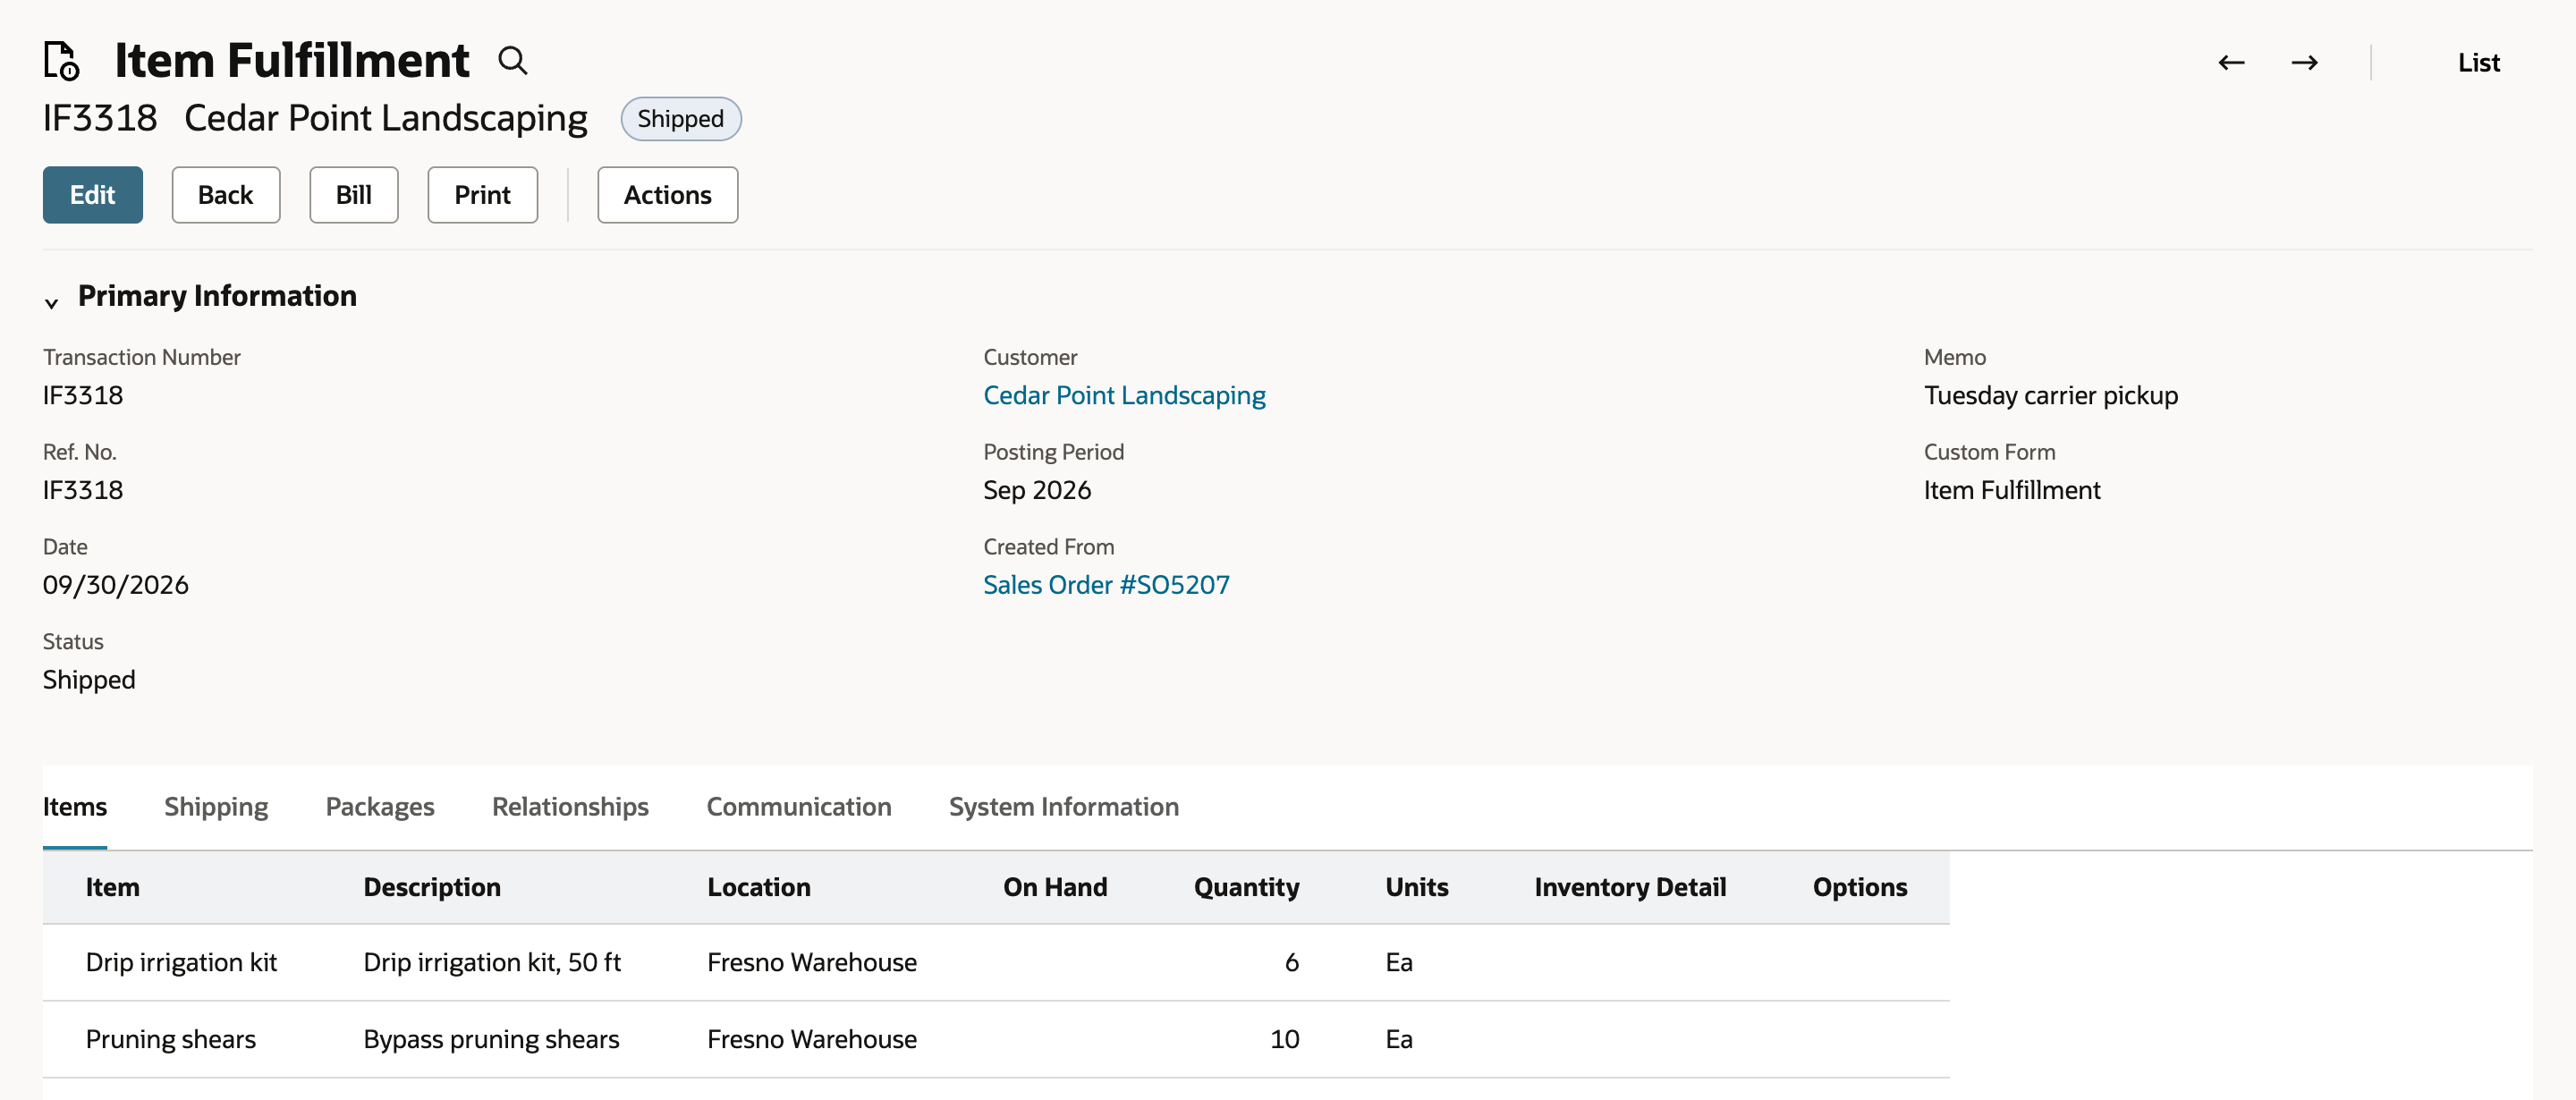Screen dimensions: 2576x1100
Task: Go to previous record with left arrow
Action: pos(2231,63)
